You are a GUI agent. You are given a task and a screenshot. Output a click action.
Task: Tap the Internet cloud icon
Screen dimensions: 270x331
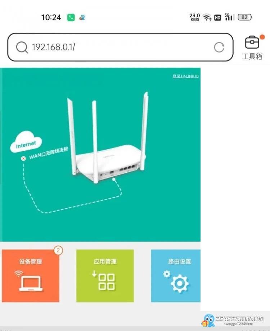pyautogui.click(x=26, y=142)
